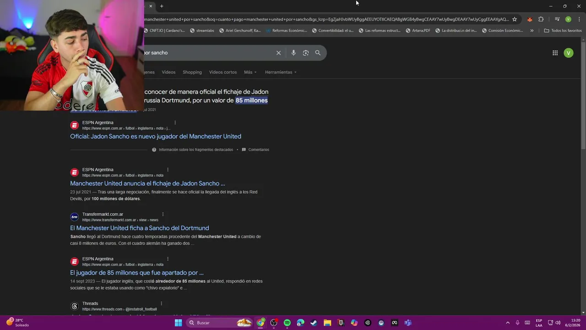Screen dimensions: 586x330
Task: Open Chrome's three-dot menu
Action: pos(578,19)
